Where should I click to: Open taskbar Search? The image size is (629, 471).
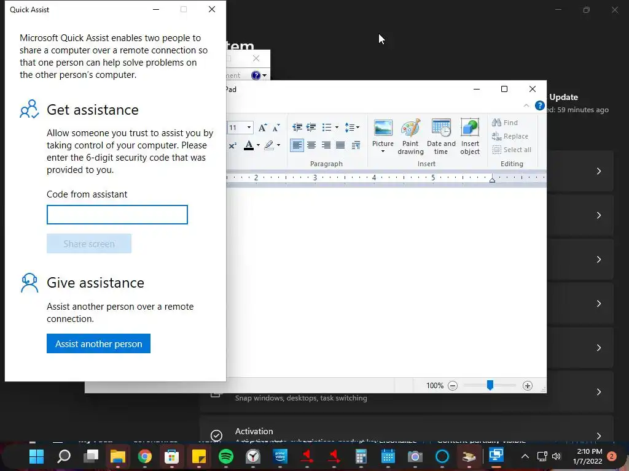point(64,456)
